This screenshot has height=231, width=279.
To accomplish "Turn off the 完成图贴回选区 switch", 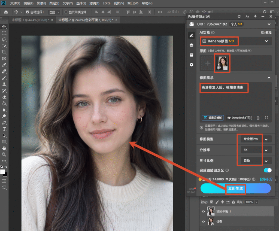I will point(268,170).
